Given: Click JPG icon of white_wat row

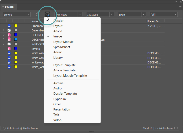Looking at the screenshot, I should pyautogui.click(x=9, y=67).
